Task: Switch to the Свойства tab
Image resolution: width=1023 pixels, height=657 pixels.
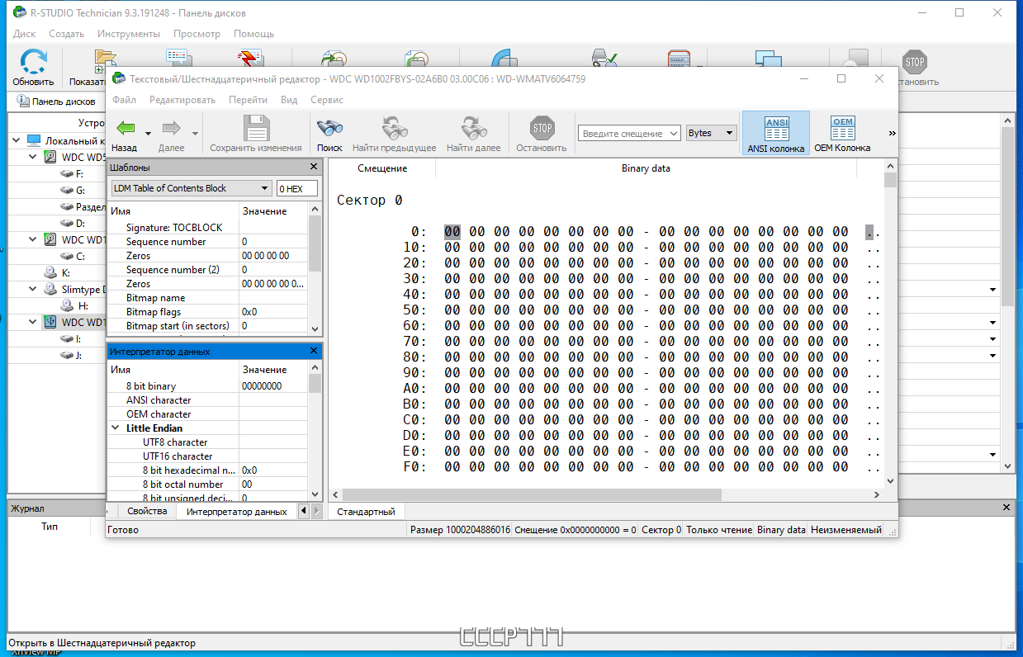Action: [148, 511]
